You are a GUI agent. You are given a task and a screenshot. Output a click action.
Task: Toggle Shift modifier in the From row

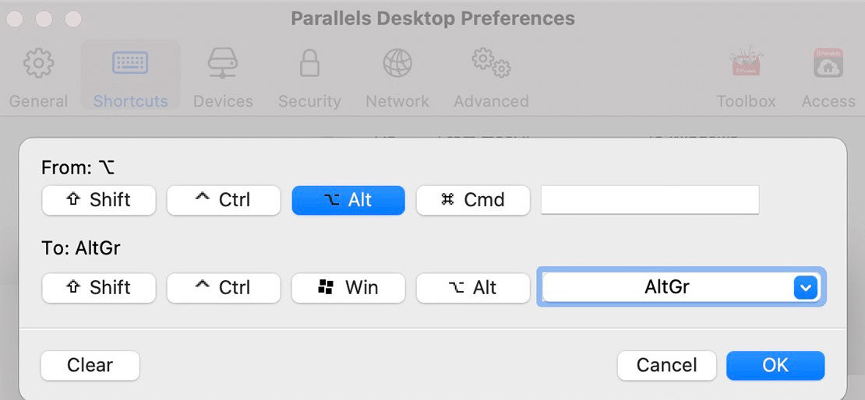[99, 200]
